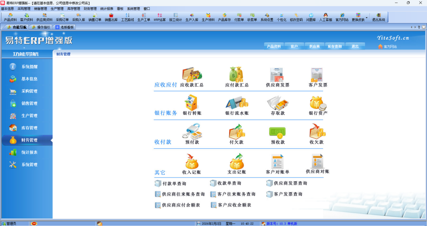Click the MRP运算 toolbar icon

[160, 17]
